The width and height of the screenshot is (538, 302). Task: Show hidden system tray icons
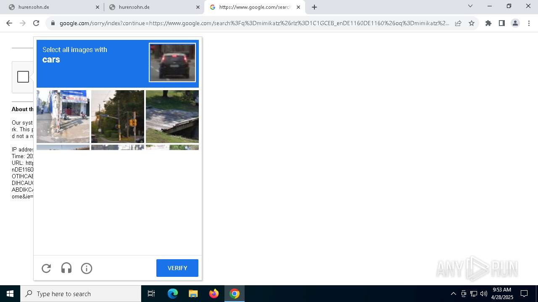coord(453,294)
